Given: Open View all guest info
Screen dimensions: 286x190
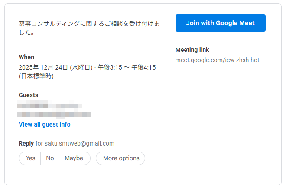Looking at the screenshot, I should point(44,124).
